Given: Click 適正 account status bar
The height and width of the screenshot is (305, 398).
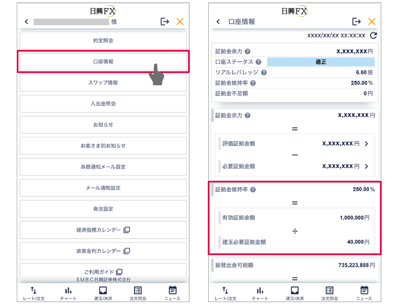Looking at the screenshot, I should click(320, 62).
